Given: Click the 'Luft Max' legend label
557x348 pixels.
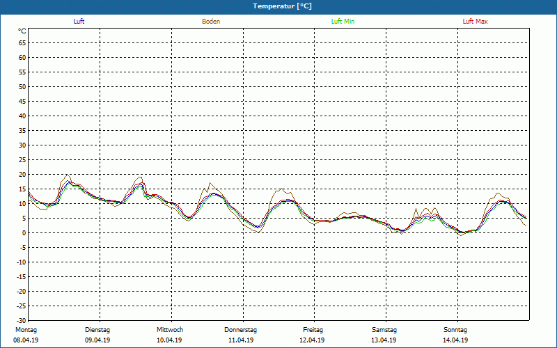Looking at the screenshot, I should [475, 22].
